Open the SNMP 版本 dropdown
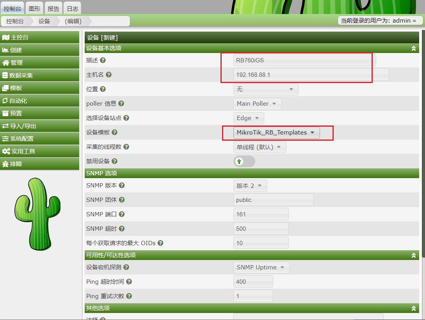Viewport: 425px width, 320px height. [x=250, y=186]
